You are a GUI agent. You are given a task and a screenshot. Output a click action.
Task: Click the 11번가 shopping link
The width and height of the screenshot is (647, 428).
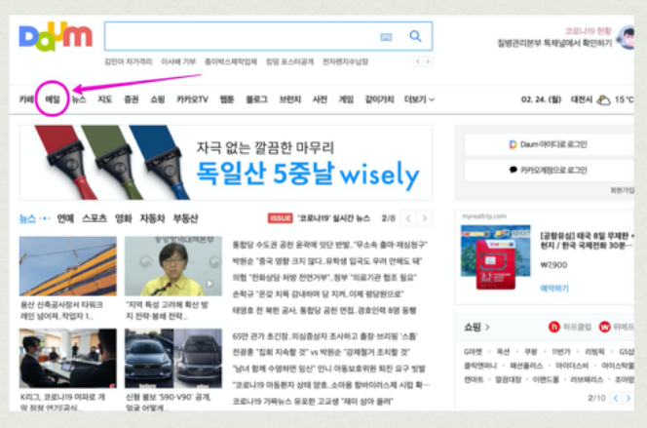560,352
